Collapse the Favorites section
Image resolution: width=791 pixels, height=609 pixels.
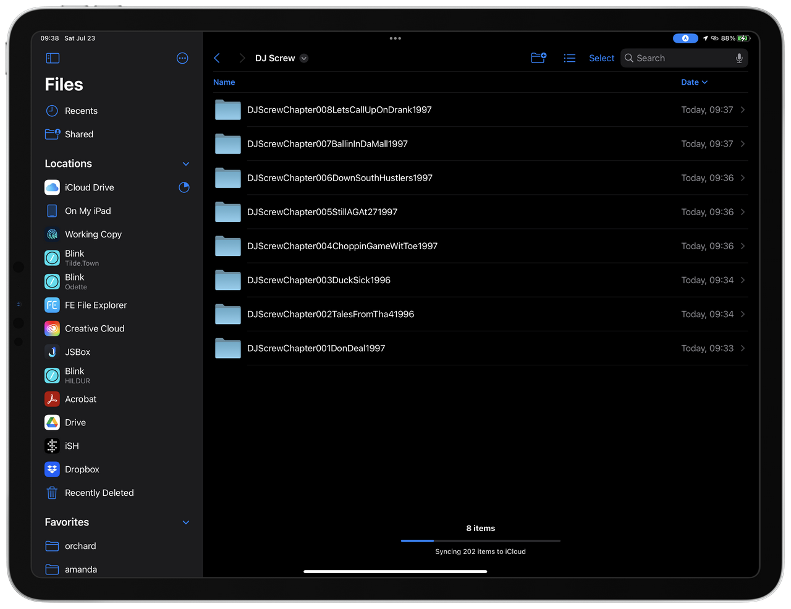tap(186, 522)
